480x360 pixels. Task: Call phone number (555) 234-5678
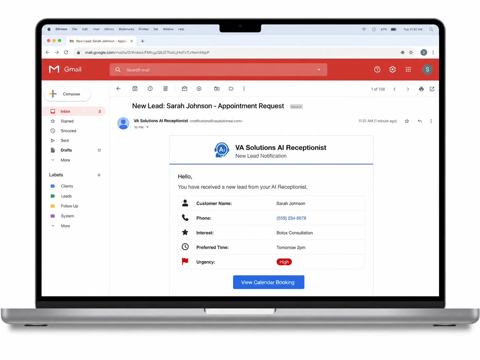tap(291, 218)
